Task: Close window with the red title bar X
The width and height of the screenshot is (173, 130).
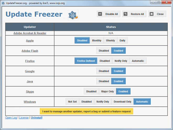Action: click(x=167, y=2)
